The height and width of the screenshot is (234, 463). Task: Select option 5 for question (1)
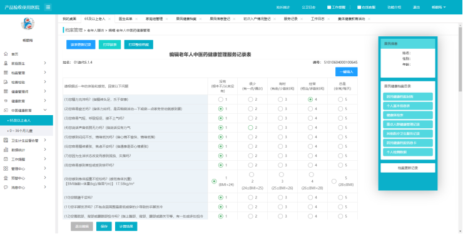340,99
